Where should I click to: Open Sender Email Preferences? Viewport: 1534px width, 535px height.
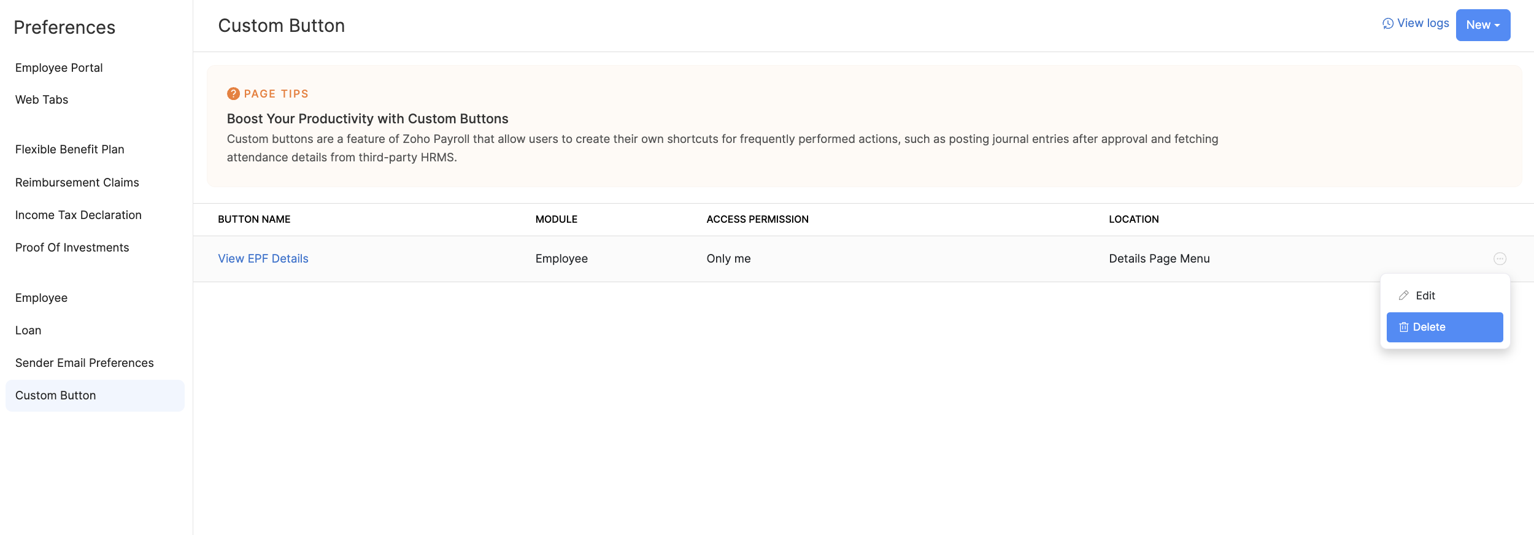coord(85,363)
